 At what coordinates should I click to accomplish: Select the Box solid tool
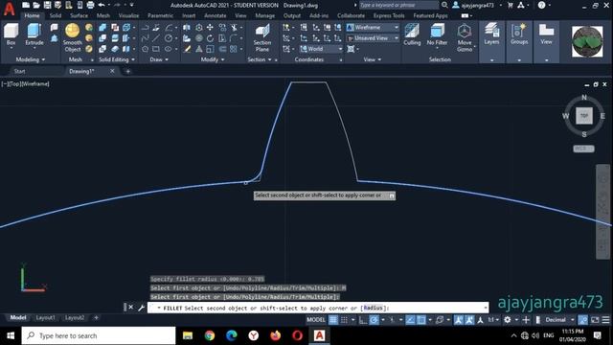pyautogui.click(x=11, y=34)
